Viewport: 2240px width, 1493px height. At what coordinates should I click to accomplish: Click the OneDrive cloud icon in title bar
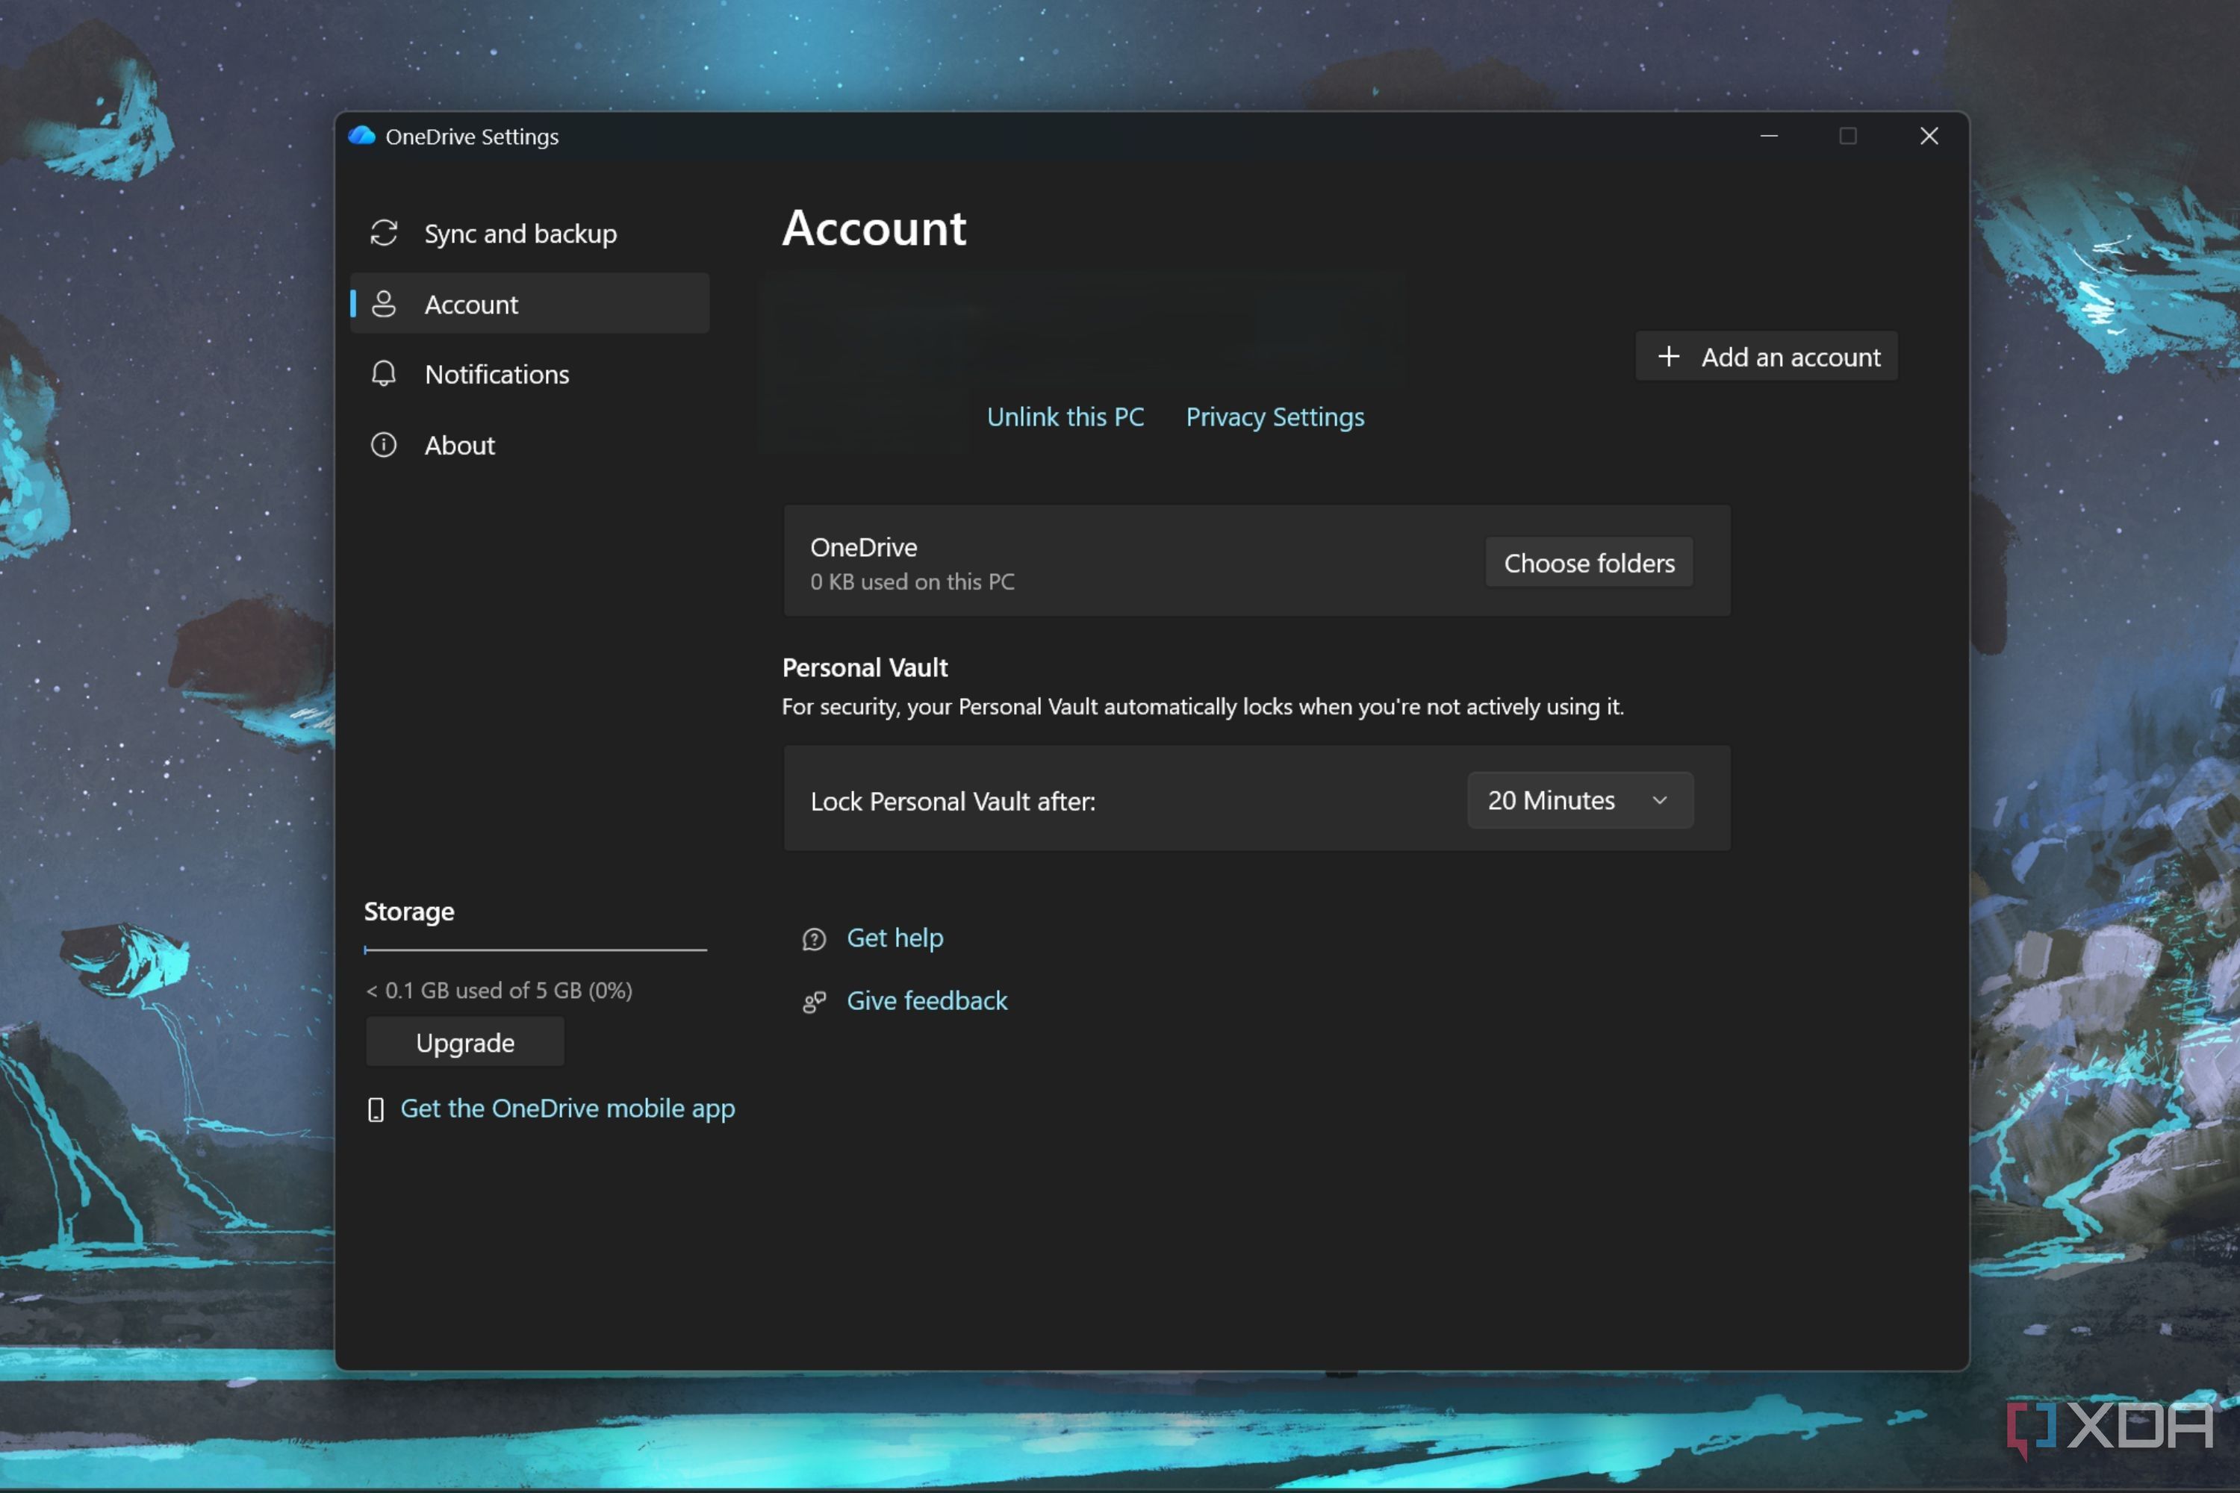pyautogui.click(x=362, y=136)
